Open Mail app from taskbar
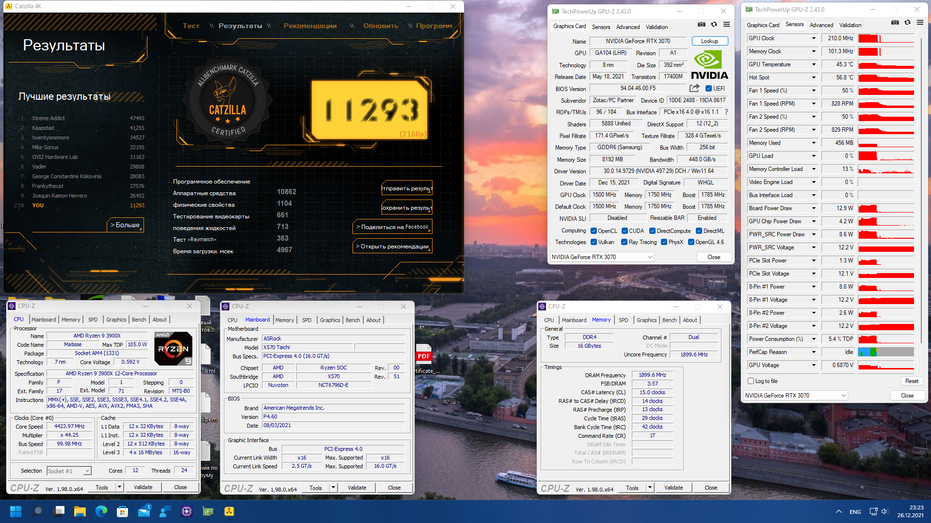 [144, 511]
